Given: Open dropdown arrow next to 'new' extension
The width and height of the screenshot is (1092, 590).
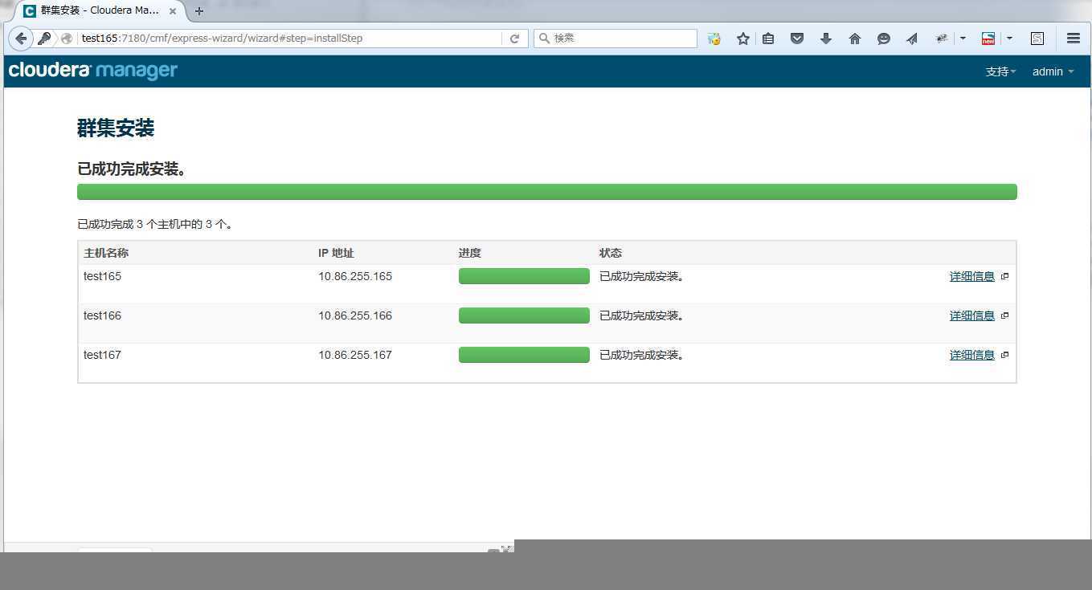Looking at the screenshot, I should pyautogui.click(x=1009, y=38).
